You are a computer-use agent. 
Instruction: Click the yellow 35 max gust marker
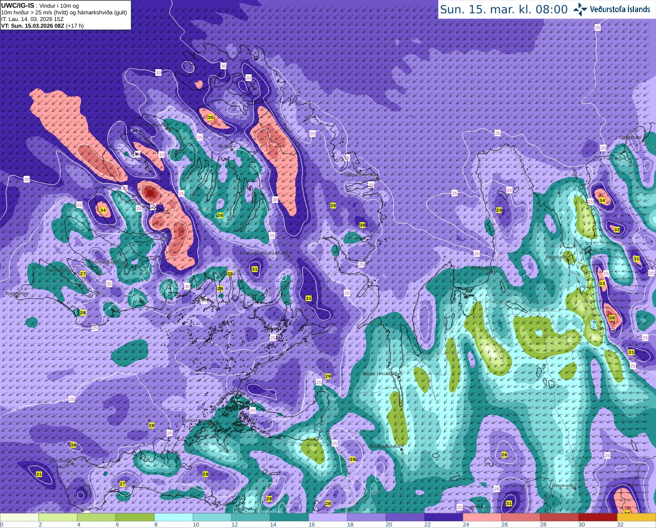click(210, 118)
